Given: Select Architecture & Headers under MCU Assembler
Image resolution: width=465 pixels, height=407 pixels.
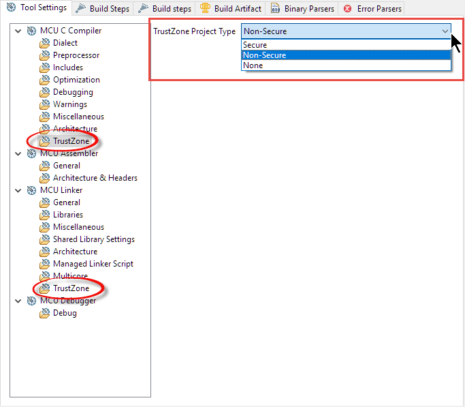Looking at the screenshot, I should (x=95, y=178).
